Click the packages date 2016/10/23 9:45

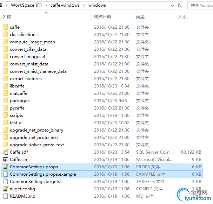[x=111, y=101]
